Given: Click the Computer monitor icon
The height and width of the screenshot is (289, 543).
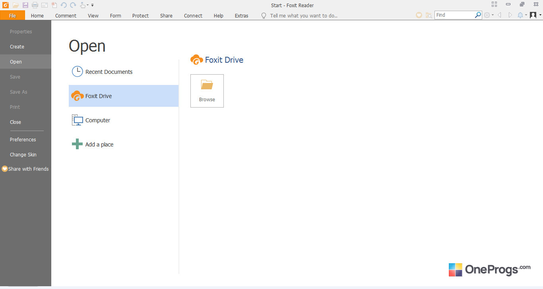Looking at the screenshot, I should click(x=77, y=120).
